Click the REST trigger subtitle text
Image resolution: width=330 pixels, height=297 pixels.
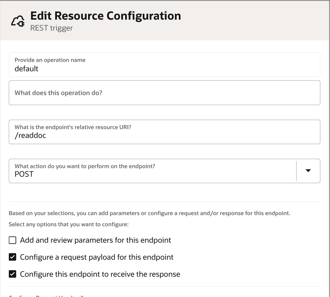point(52,28)
